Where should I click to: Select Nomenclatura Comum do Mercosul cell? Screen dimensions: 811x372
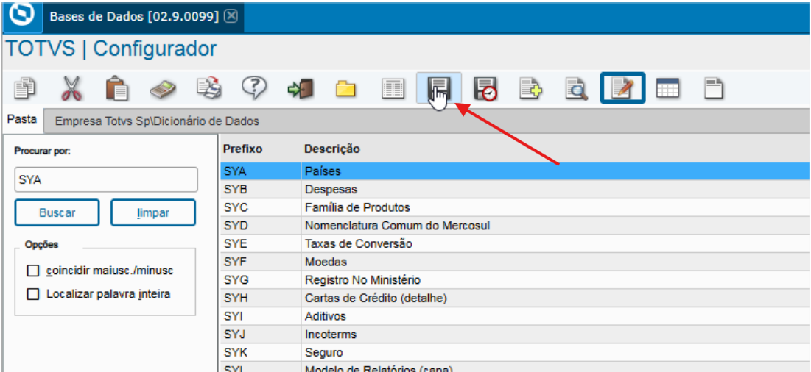click(x=555, y=226)
